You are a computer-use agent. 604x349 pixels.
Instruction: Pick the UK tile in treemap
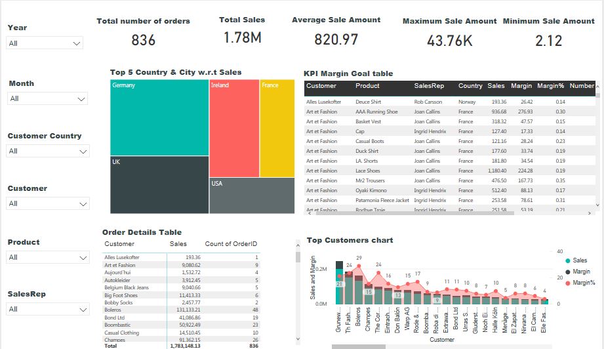(x=159, y=184)
